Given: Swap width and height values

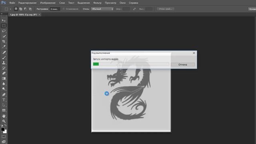Looking at the screenshot, I should [134, 9].
